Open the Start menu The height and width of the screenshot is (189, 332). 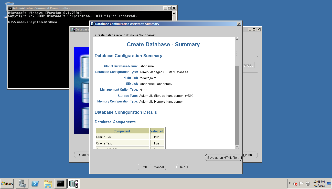(7, 183)
